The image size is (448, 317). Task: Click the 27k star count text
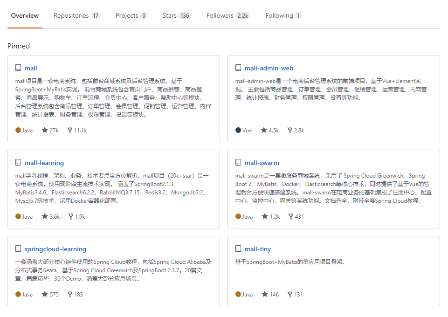point(54,131)
